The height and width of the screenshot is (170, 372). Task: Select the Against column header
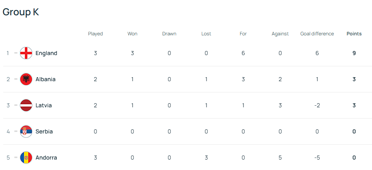point(280,34)
